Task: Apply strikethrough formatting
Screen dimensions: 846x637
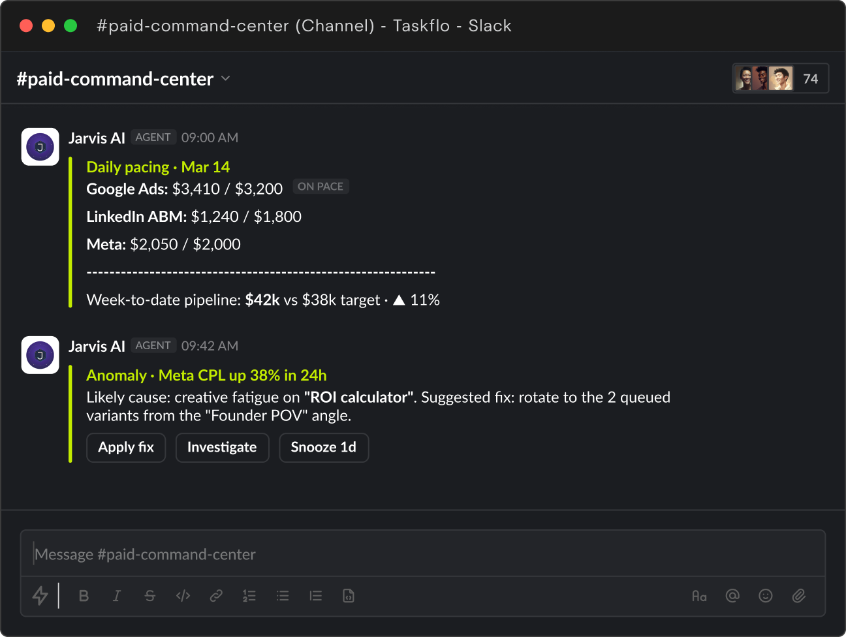Action: point(150,595)
